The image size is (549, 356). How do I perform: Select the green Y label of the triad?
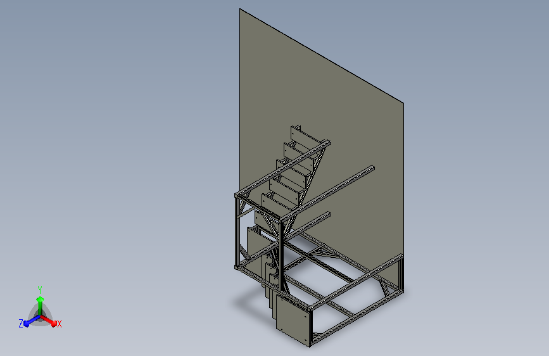[x=40, y=290]
